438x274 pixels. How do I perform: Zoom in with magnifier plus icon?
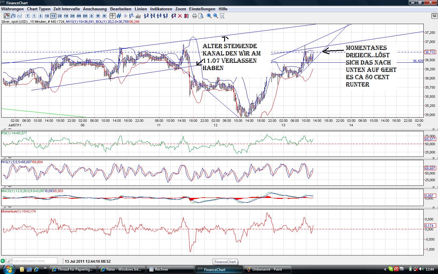(209, 16)
